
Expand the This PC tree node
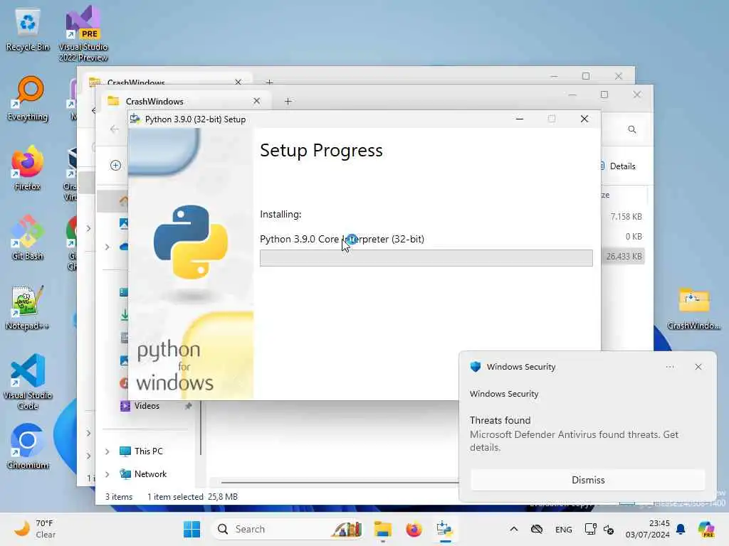pos(107,451)
